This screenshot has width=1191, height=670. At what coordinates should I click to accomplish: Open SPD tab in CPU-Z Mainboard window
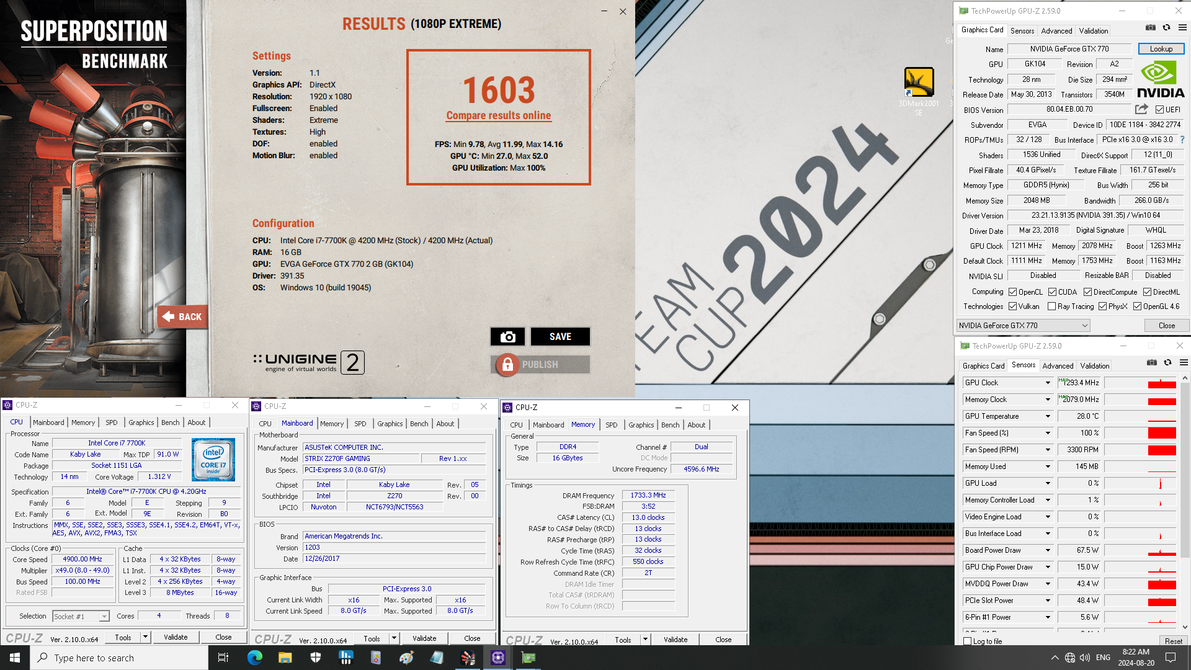coord(360,424)
